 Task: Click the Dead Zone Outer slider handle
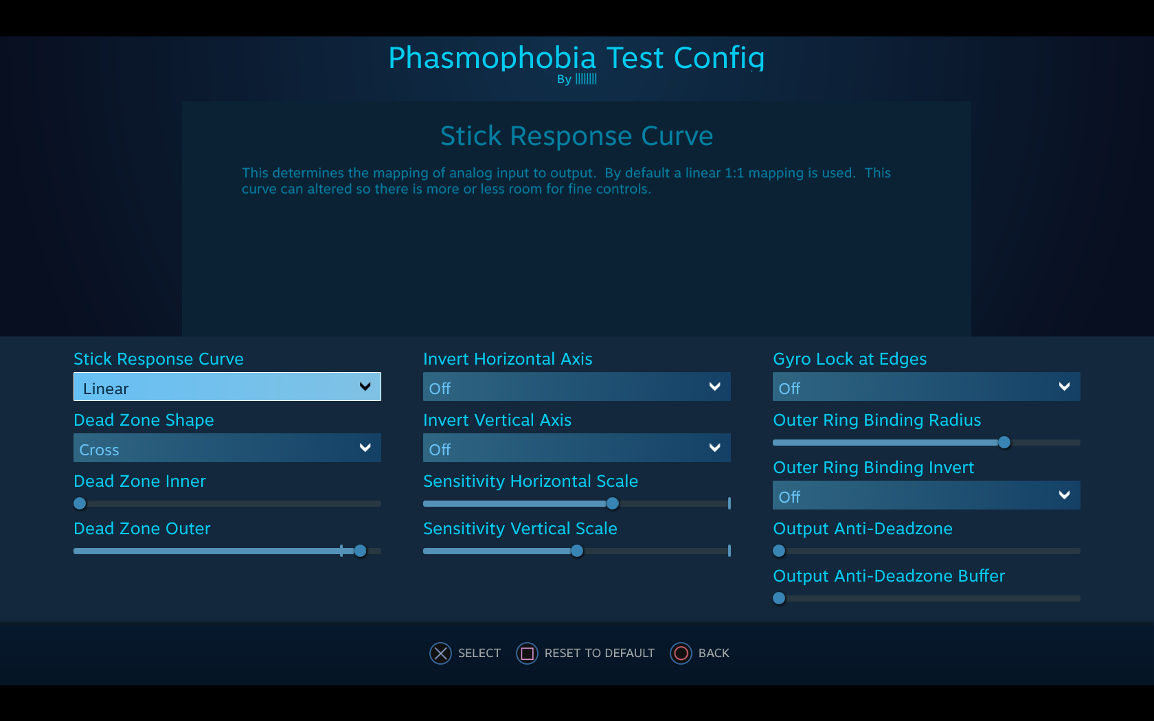coord(360,551)
